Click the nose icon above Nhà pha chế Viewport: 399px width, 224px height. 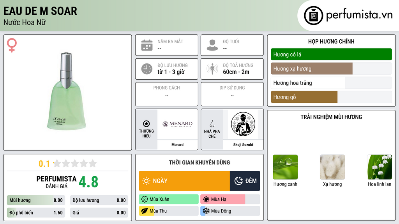tap(212, 124)
